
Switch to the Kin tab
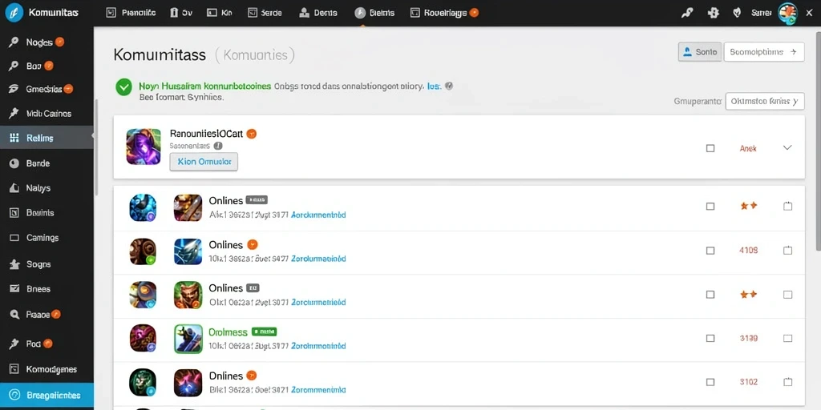220,13
